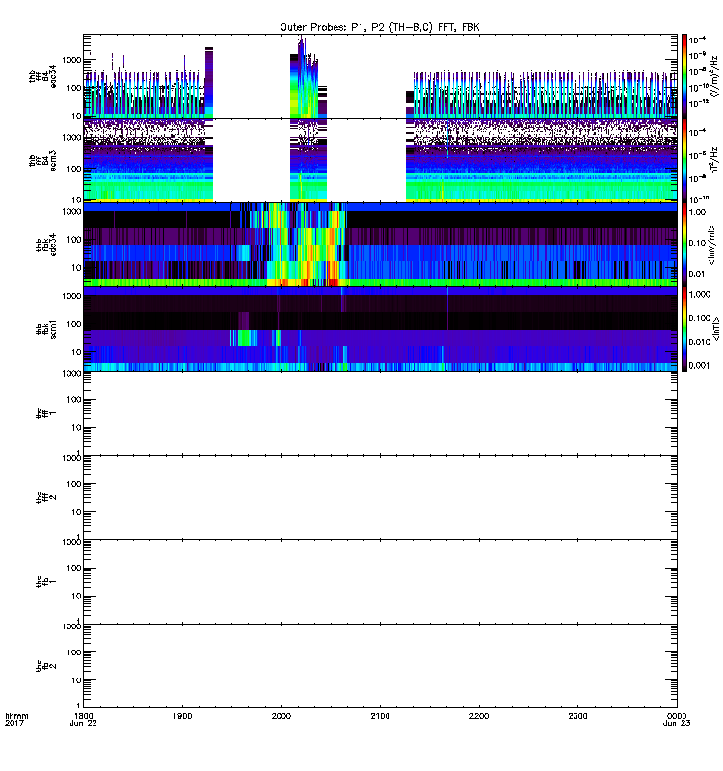Click the "1900" time axis label

(x=182, y=716)
